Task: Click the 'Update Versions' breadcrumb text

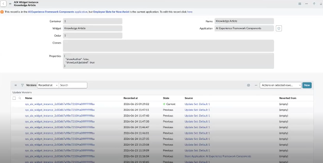Action: [x=22, y=92]
